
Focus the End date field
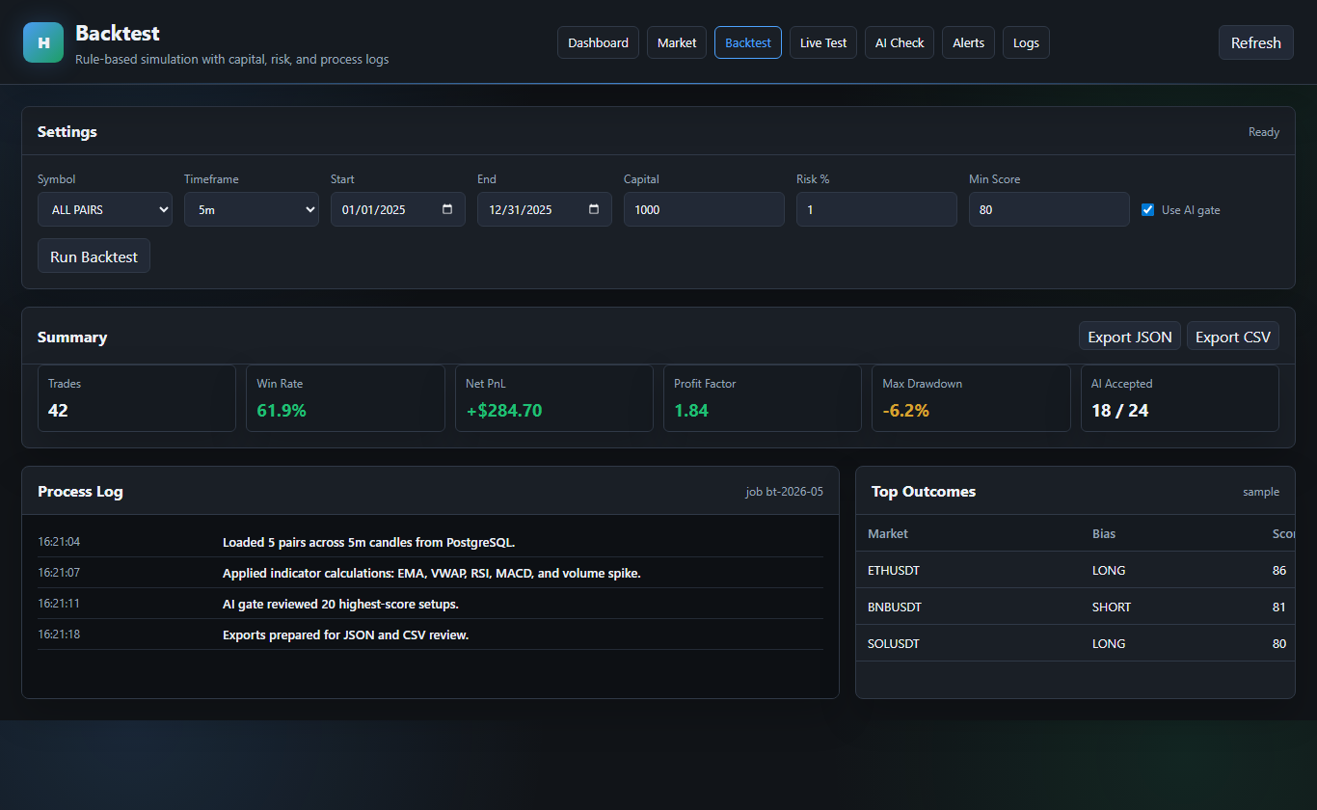[x=545, y=209]
